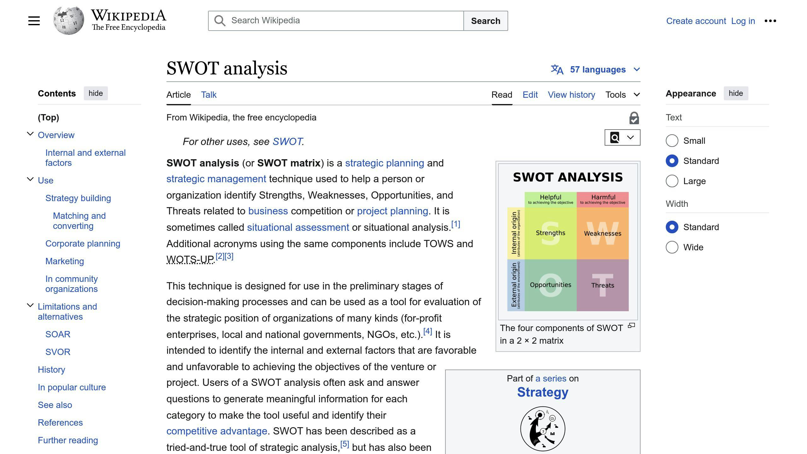
Task: Follow the competitive advantage link
Action: pos(217,431)
